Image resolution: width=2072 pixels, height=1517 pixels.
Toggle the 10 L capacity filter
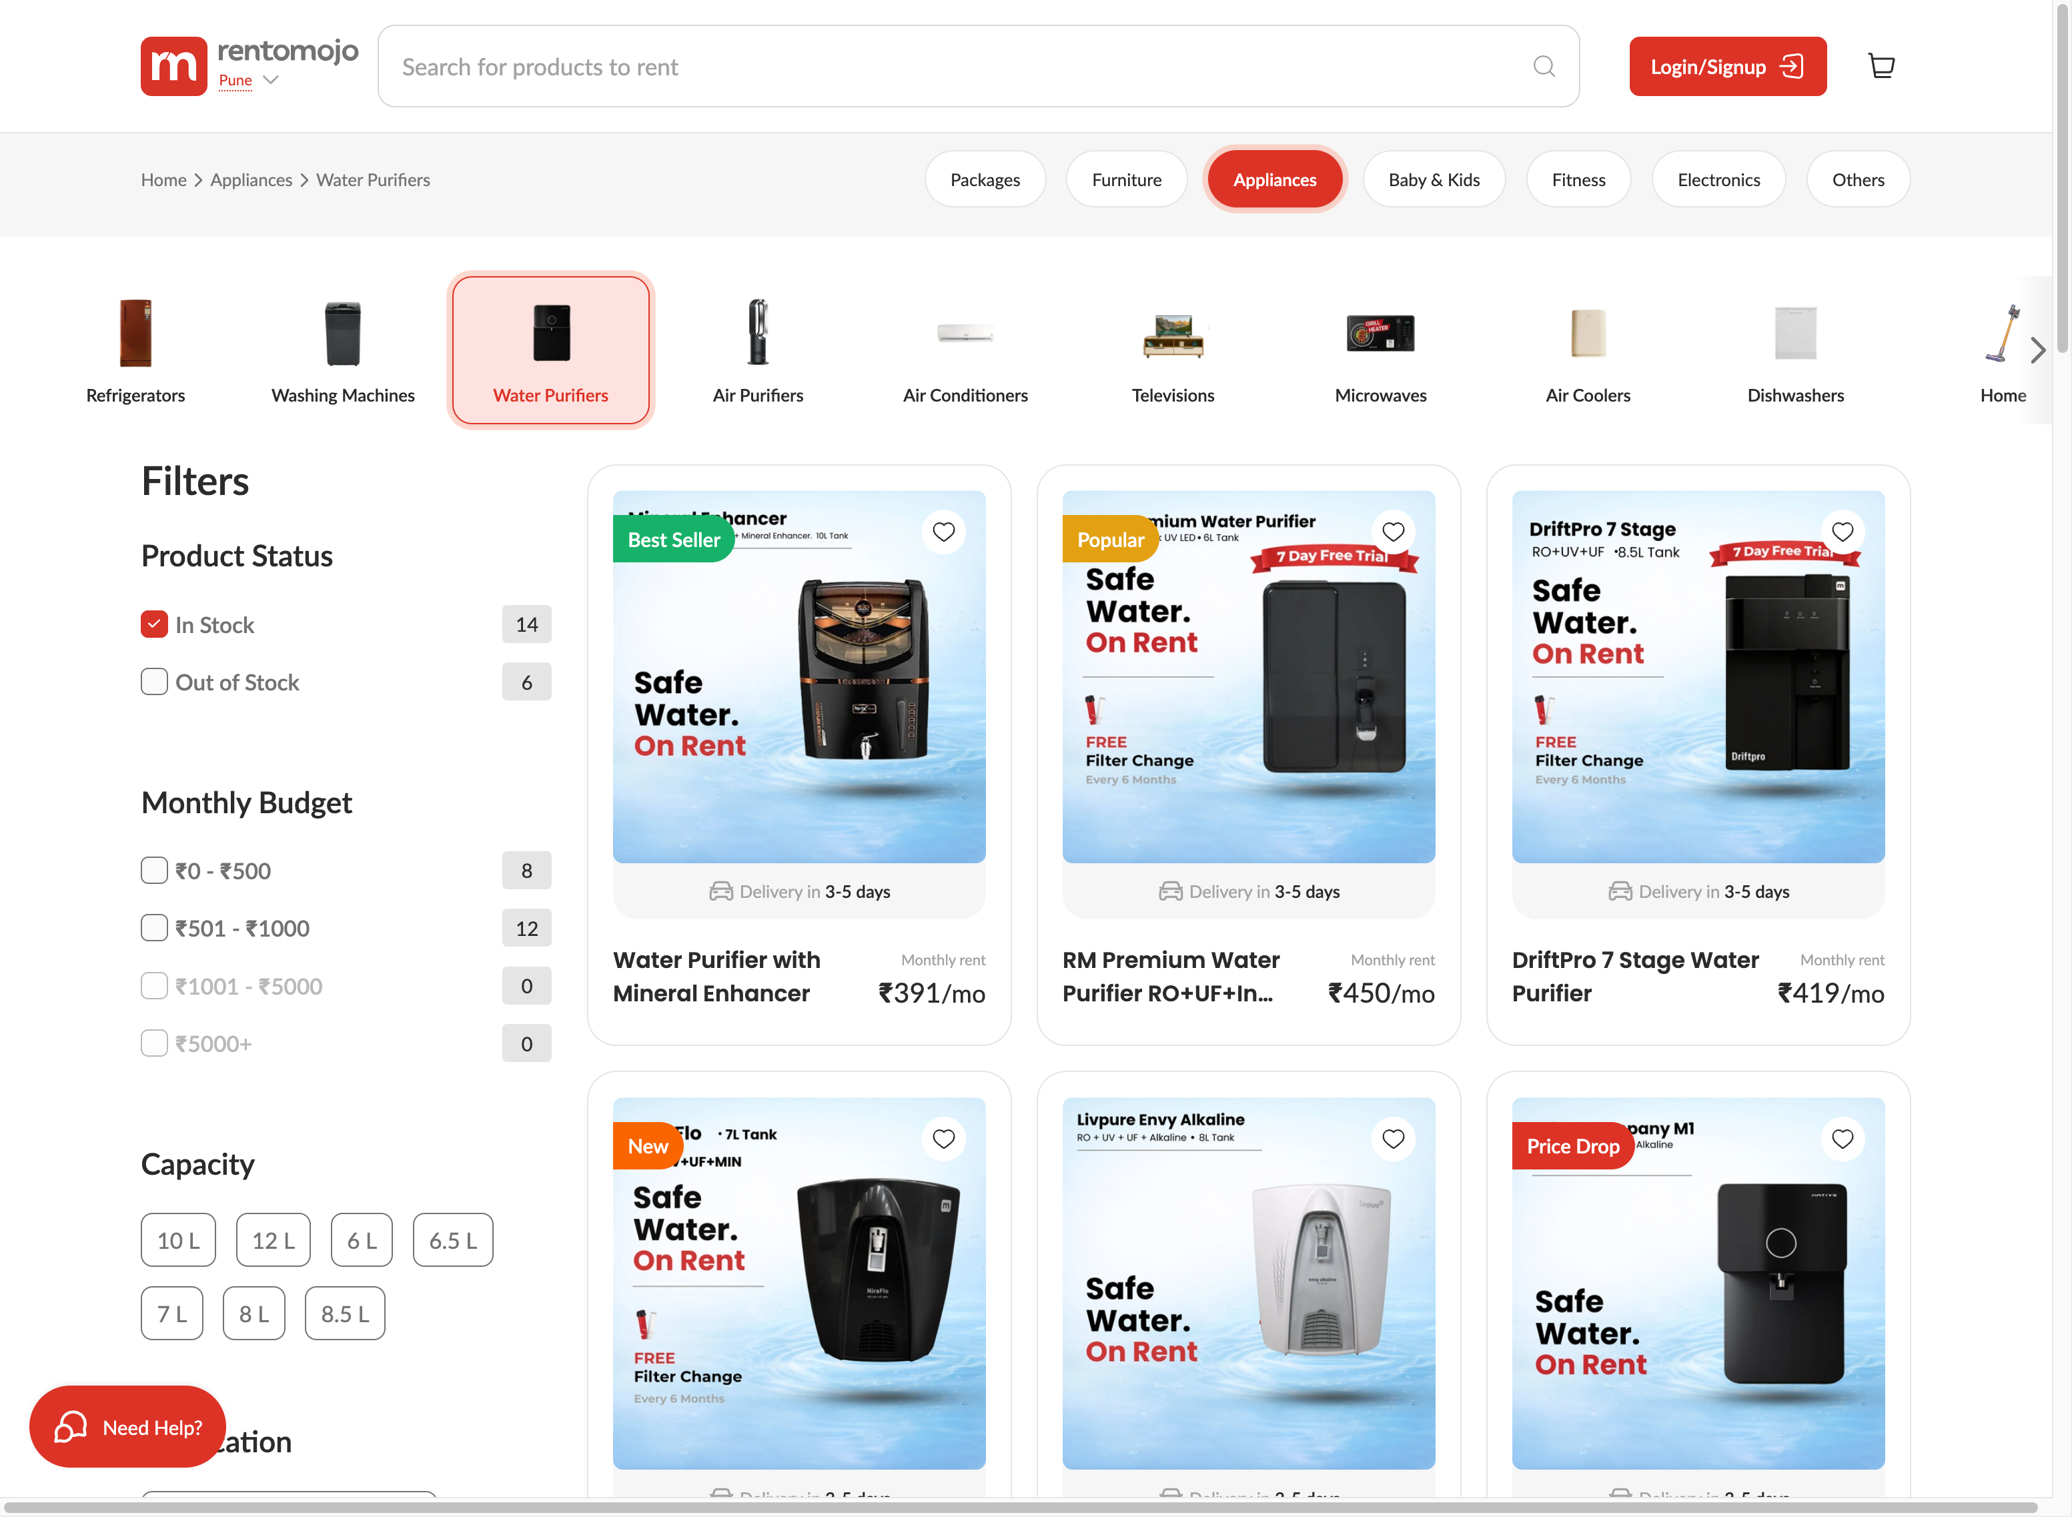point(178,1239)
